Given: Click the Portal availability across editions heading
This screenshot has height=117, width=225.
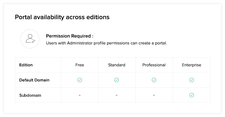Looking at the screenshot, I should coord(62,17).
